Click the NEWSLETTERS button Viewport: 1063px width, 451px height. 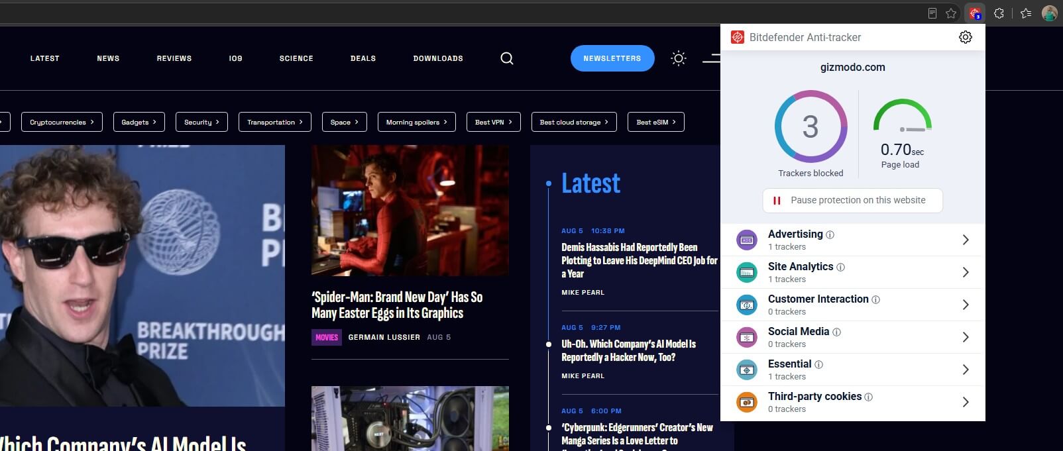point(612,58)
